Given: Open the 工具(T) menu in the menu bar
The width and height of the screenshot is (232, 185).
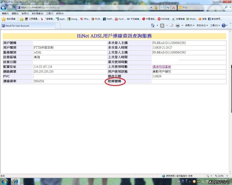Looking at the screenshot, I should (50, 13).
